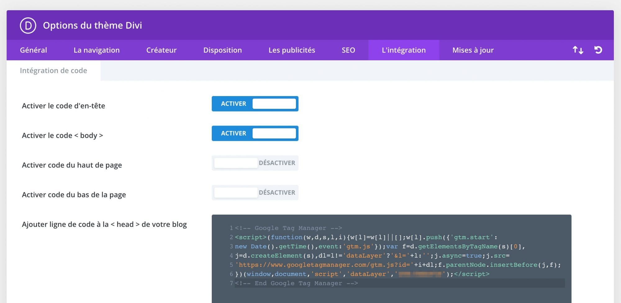Viewport: 621px width, 303px height.
Task: Click the 'Ajouter ligne de code à la head' label
Action: [104, 224]
